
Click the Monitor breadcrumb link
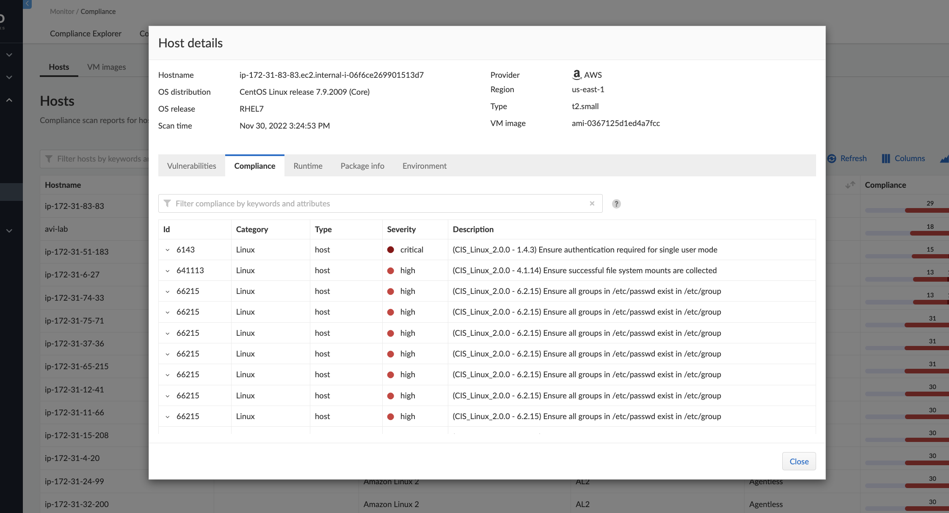click(x=62, y=11)
